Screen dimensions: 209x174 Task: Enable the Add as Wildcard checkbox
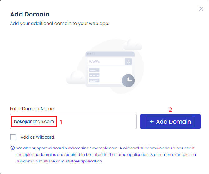[x=13, y=137]
